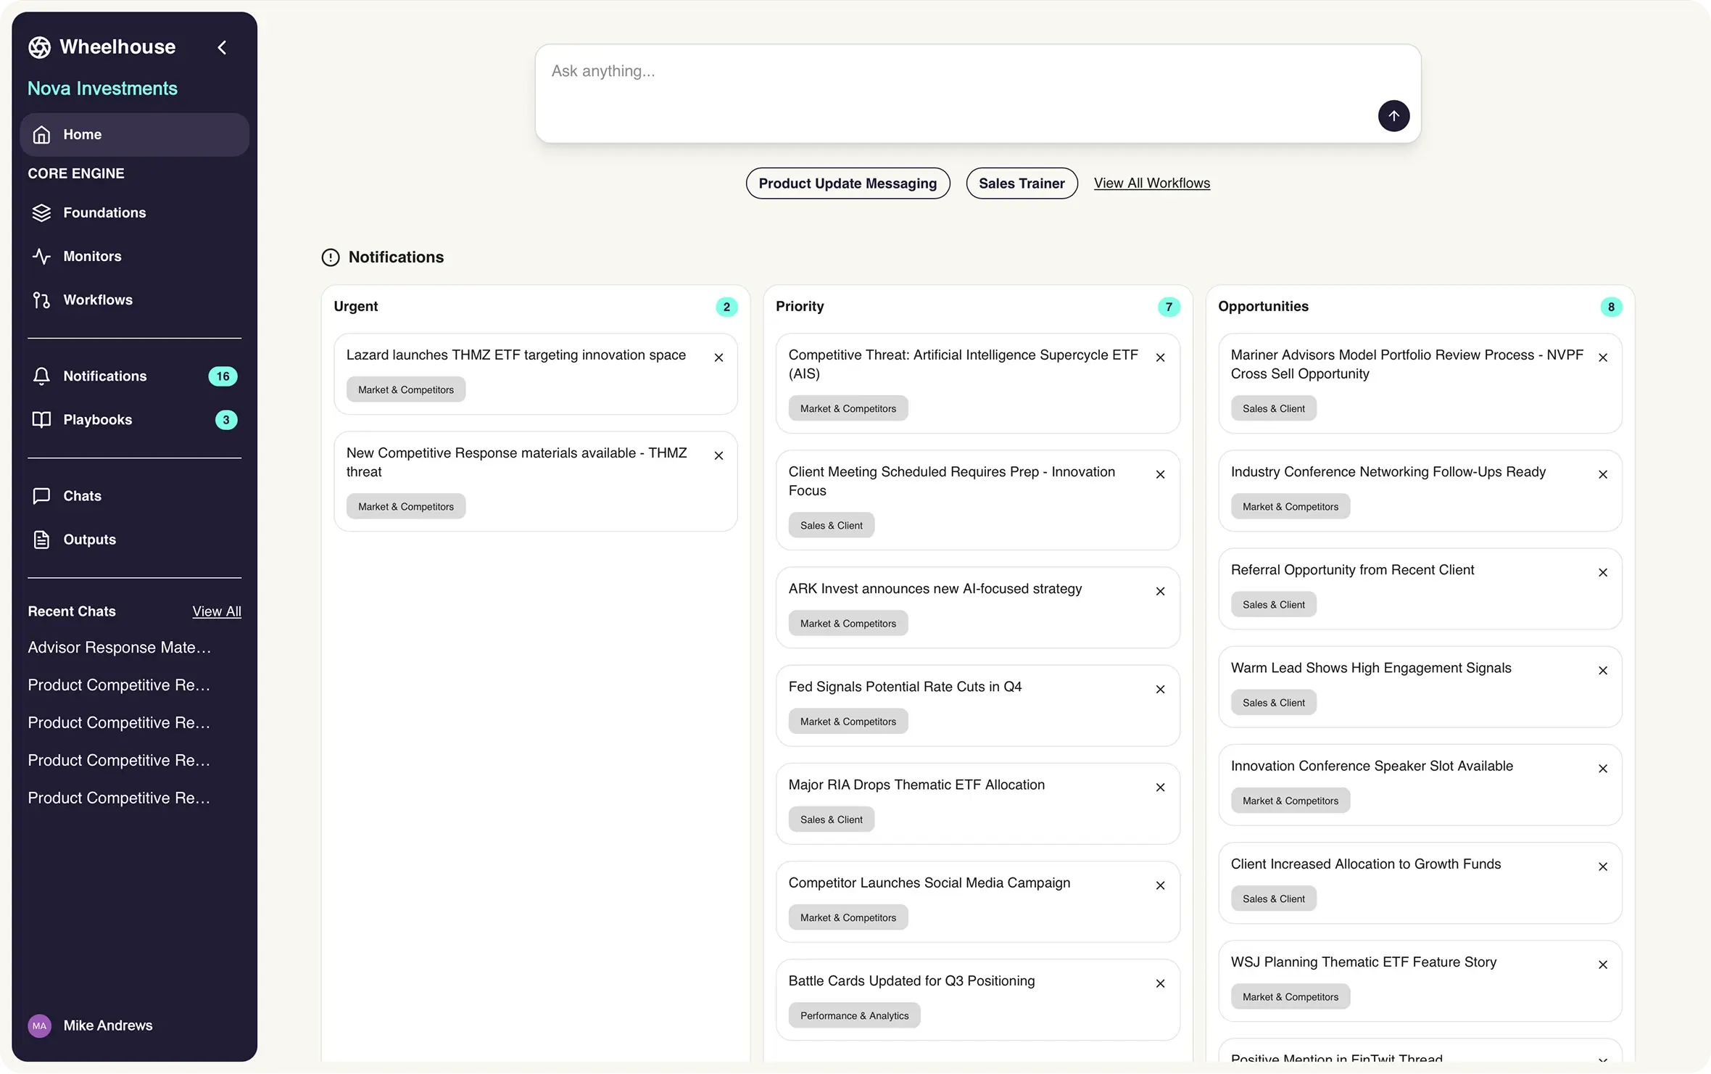
Task: Open the Foundations section
Action: (104, 212)
